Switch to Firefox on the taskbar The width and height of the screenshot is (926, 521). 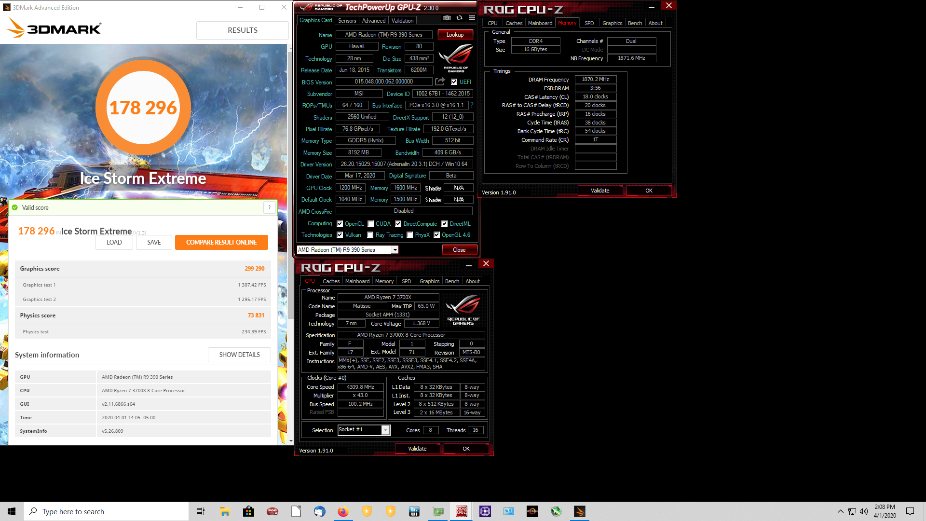pyautogui.click(x=343, y=511)
